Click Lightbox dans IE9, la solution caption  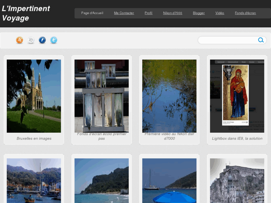coord(237,139)
